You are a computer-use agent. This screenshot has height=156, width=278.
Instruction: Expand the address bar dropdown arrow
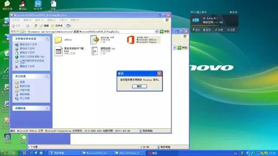pyautogui.click(x=156, y=32)
